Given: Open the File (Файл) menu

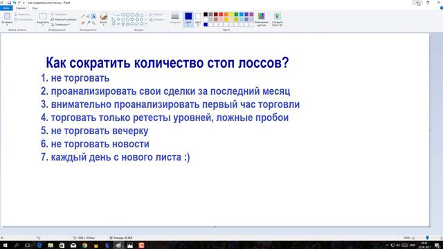Looking at the screenshot, I should click(6, 8).
